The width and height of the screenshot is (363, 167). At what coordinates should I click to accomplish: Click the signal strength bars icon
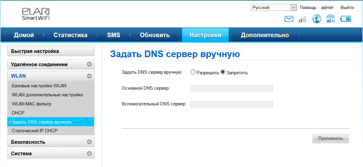point(302,19)
